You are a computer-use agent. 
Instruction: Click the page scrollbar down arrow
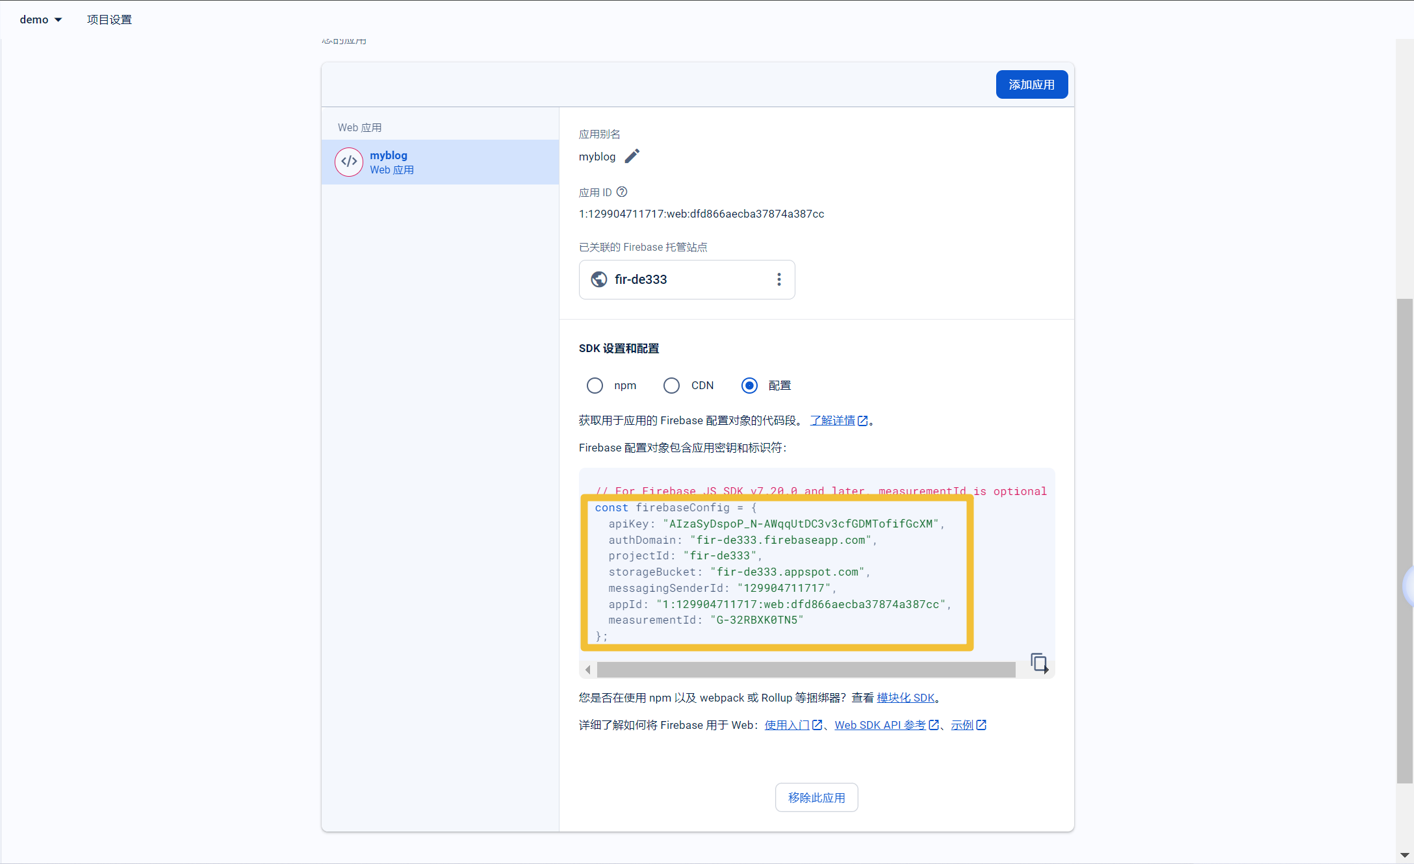coord(1404,855)
